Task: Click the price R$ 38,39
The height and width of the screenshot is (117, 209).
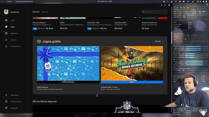Action: point(49,28)
